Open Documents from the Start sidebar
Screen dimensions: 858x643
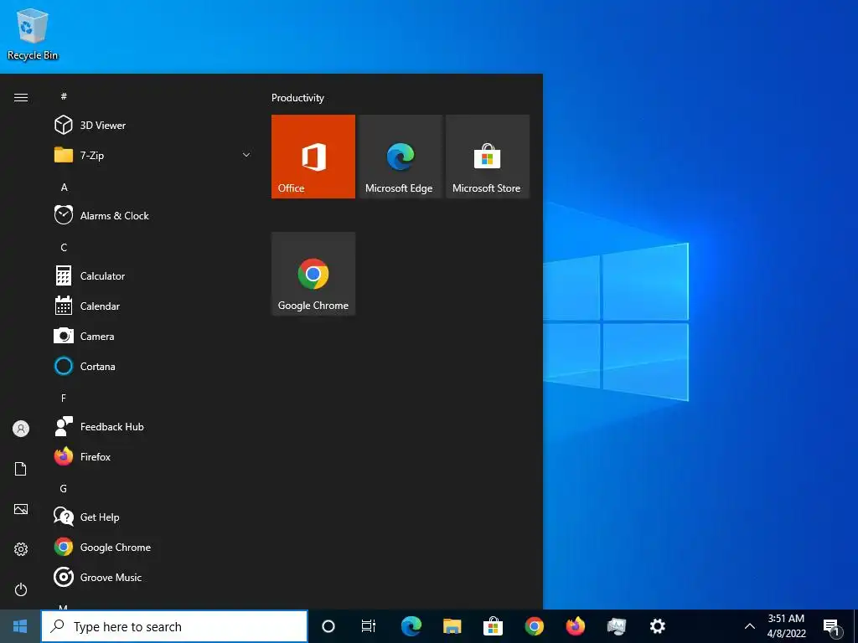point(21,469)
